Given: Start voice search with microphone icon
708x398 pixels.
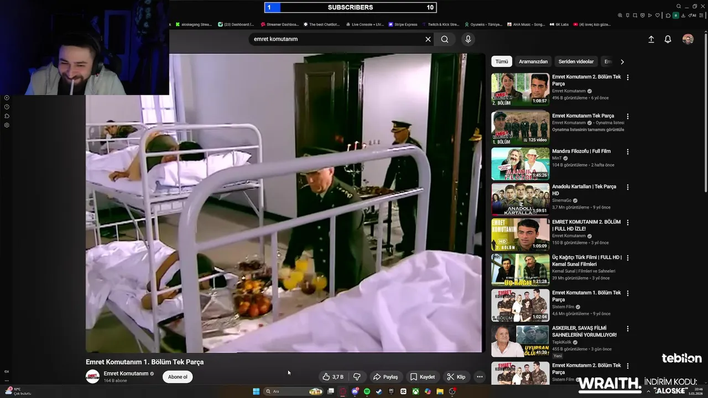Looking at the screenshot, I should [468, 39].
